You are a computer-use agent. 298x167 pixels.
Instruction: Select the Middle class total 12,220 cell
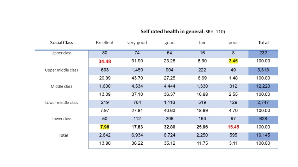click(x=263, y=86)
